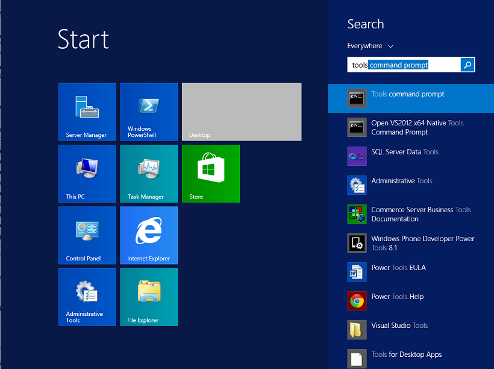Open the Visual Studio Tools result

[399, 326]
